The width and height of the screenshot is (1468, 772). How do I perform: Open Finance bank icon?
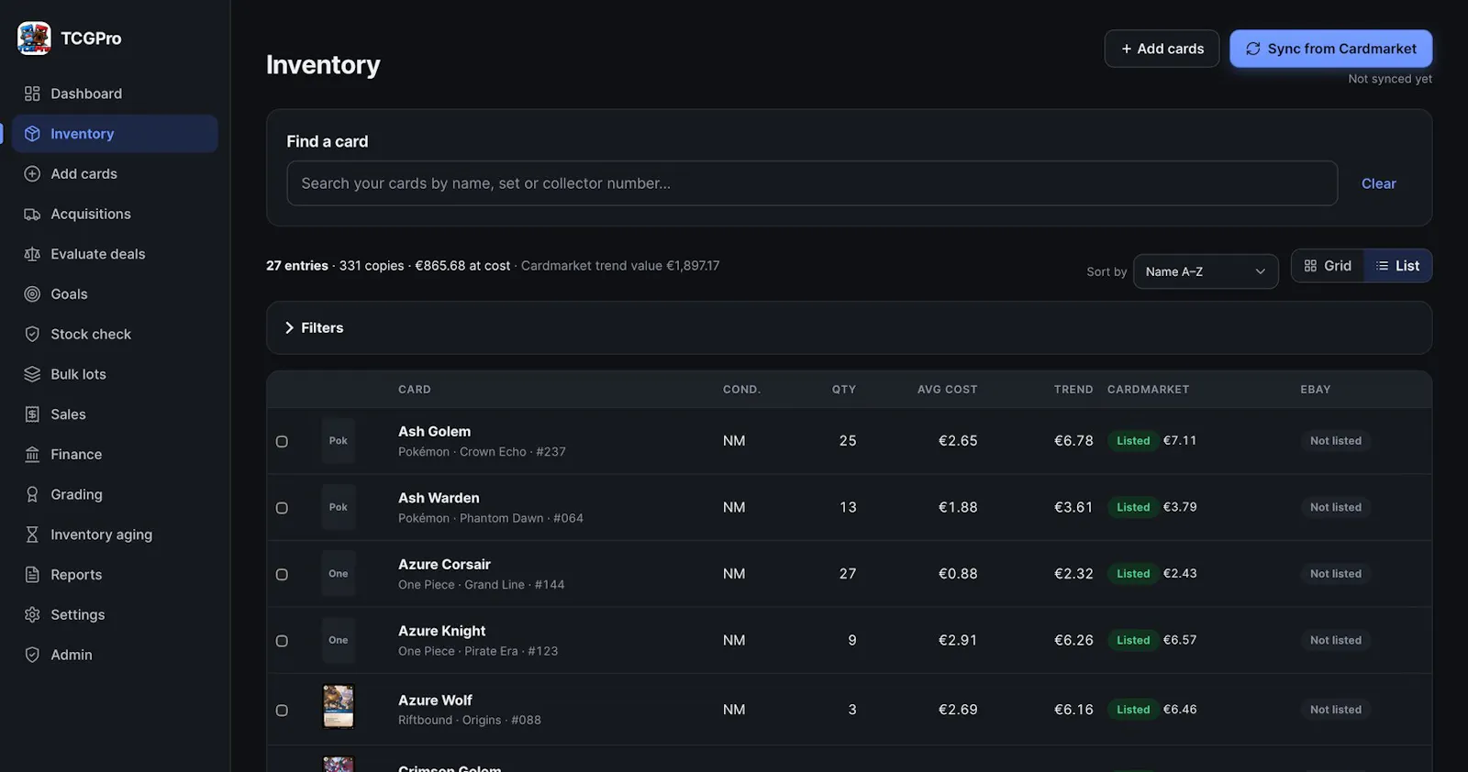[x=32, y=455]
